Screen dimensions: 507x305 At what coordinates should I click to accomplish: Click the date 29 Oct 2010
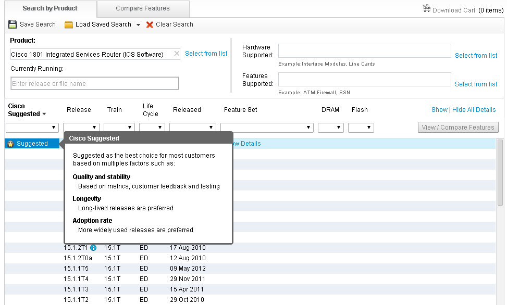(x=187, y=299)
